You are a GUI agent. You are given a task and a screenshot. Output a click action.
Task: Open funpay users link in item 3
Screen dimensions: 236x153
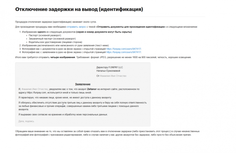pyautogui.click(x=124, y=49)
